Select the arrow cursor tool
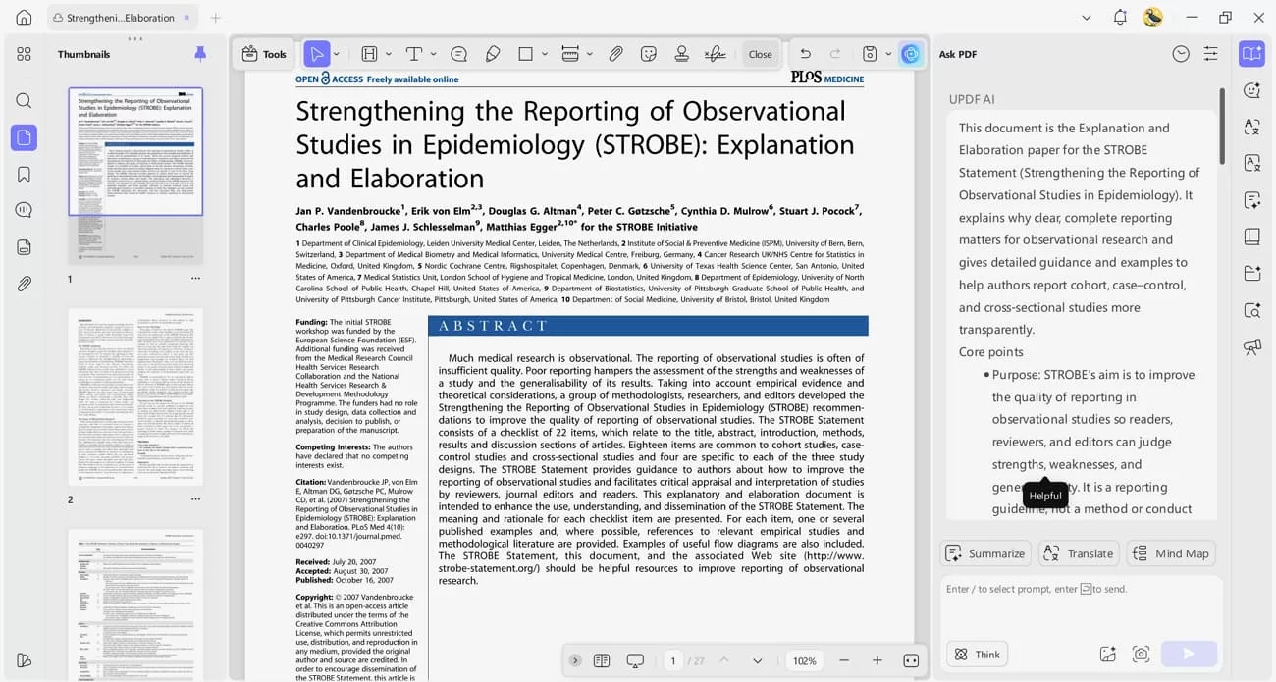The height and width of the screenshot is (682, 1276). pos(316,54)
